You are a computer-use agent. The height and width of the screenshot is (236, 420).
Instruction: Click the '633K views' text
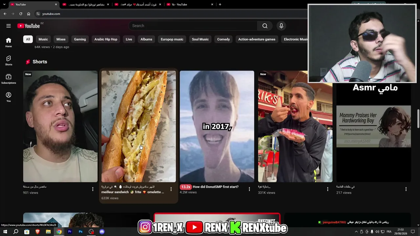pos(110,198)
